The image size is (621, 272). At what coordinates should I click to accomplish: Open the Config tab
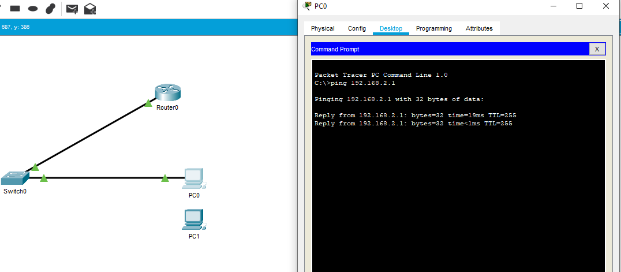tap(357, 28)
